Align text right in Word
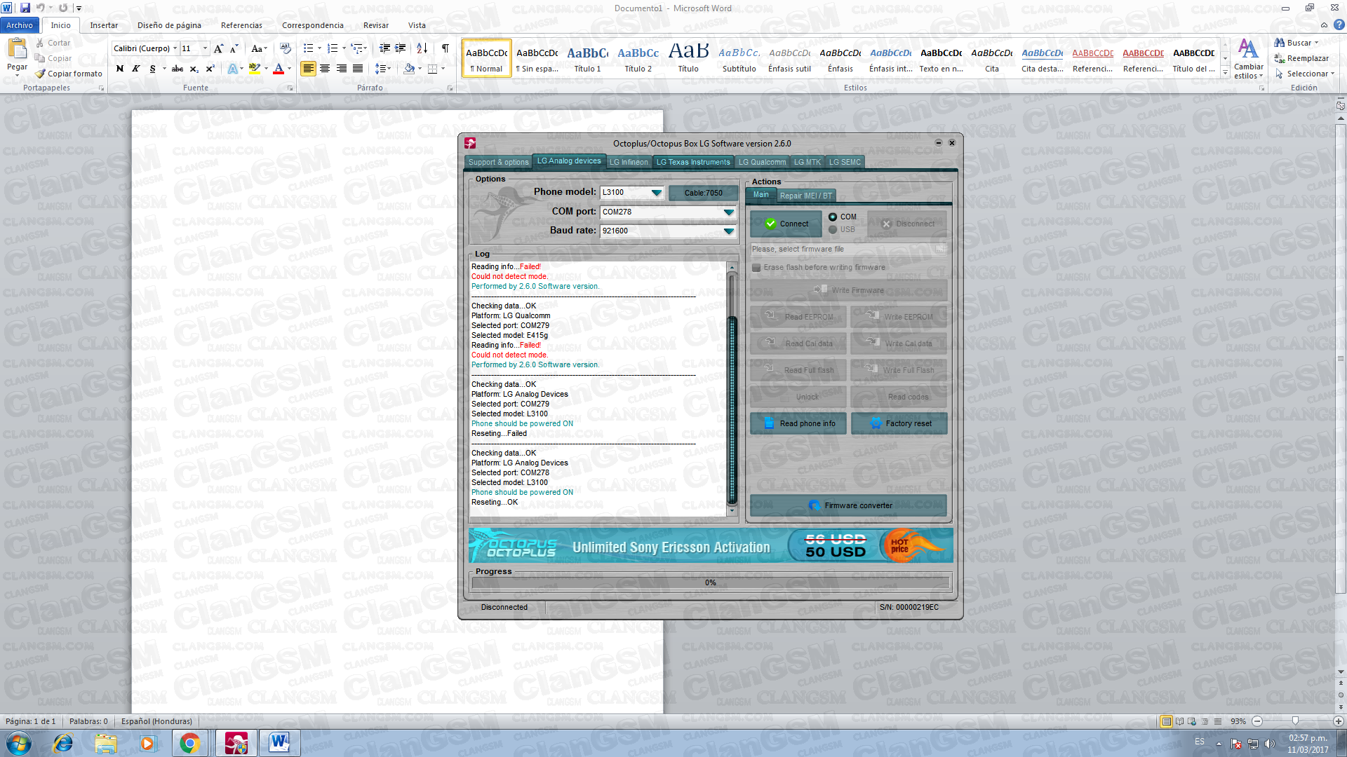The image size is (1347, 757). (x=342, y=69)
